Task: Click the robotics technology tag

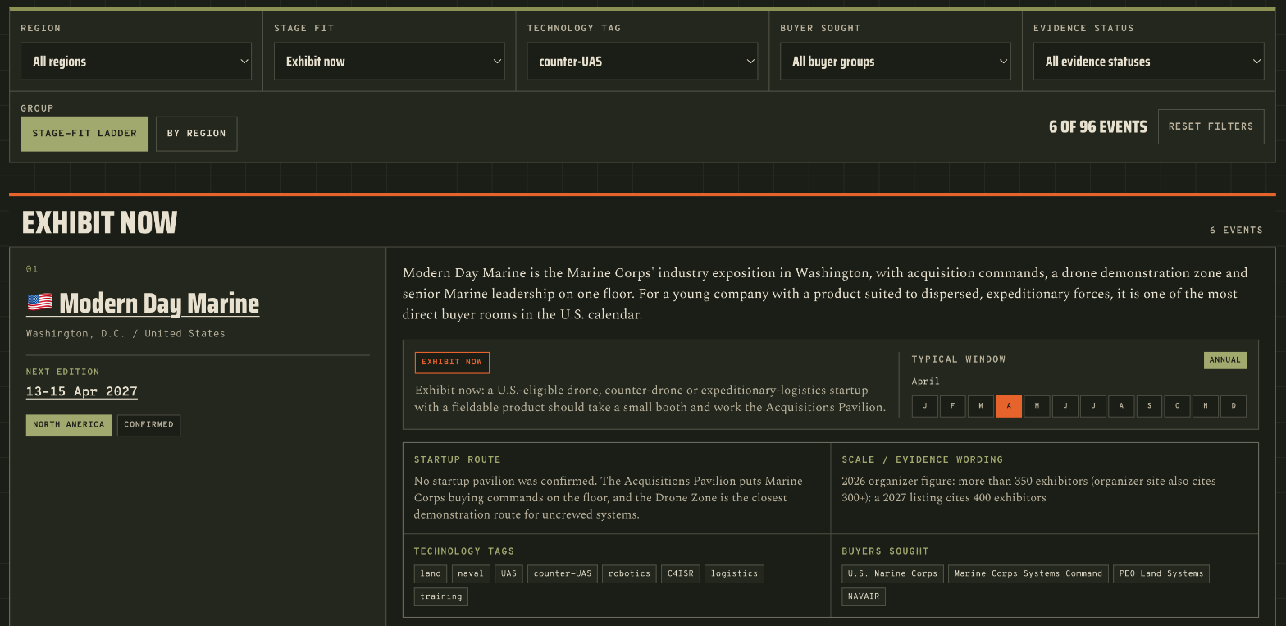Action: click(629, 573)
